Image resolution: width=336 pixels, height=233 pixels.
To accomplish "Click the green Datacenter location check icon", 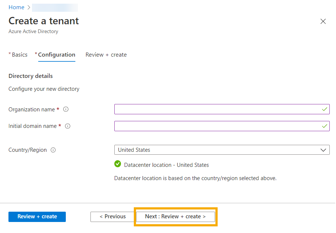I will point(118,164).
